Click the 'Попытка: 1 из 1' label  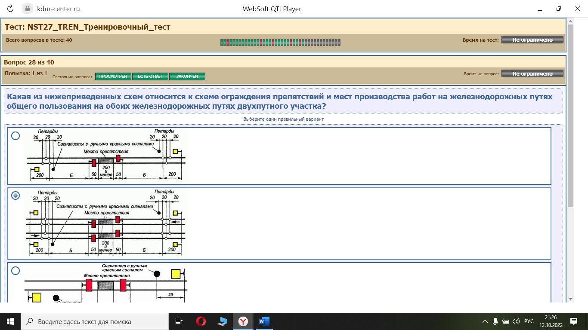click(x=26, y=73)
